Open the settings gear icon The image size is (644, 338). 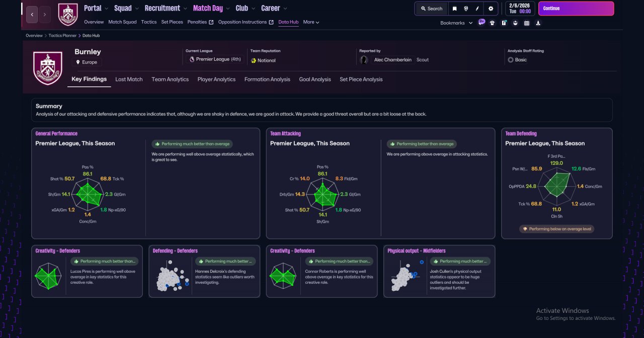(491, 9)
